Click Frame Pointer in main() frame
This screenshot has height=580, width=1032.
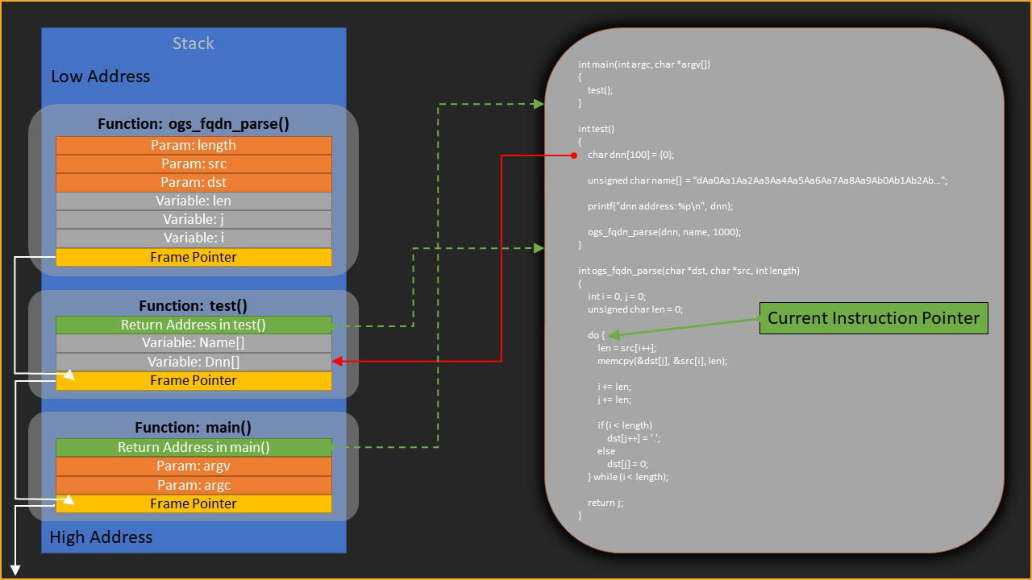click(193, 503)
